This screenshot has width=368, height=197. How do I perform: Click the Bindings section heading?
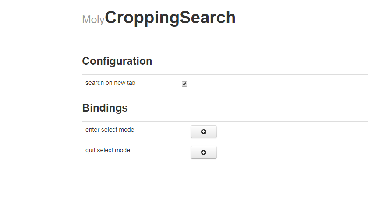105,108
